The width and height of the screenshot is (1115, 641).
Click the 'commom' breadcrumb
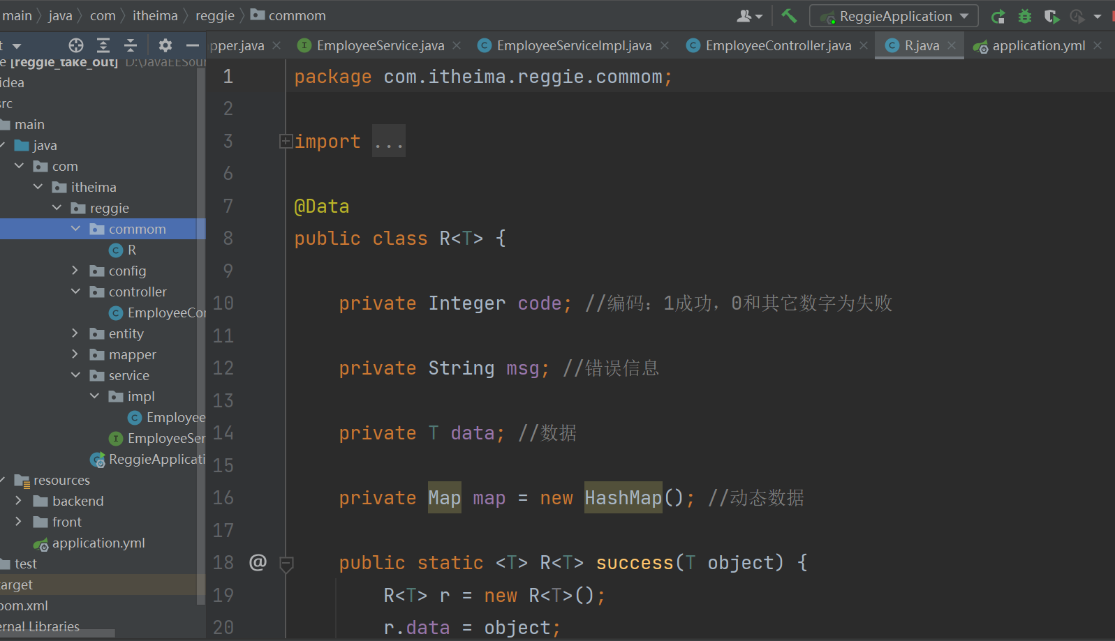click(288, 15)
